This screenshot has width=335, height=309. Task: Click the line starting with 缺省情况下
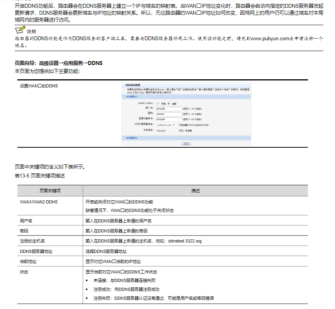130,211
